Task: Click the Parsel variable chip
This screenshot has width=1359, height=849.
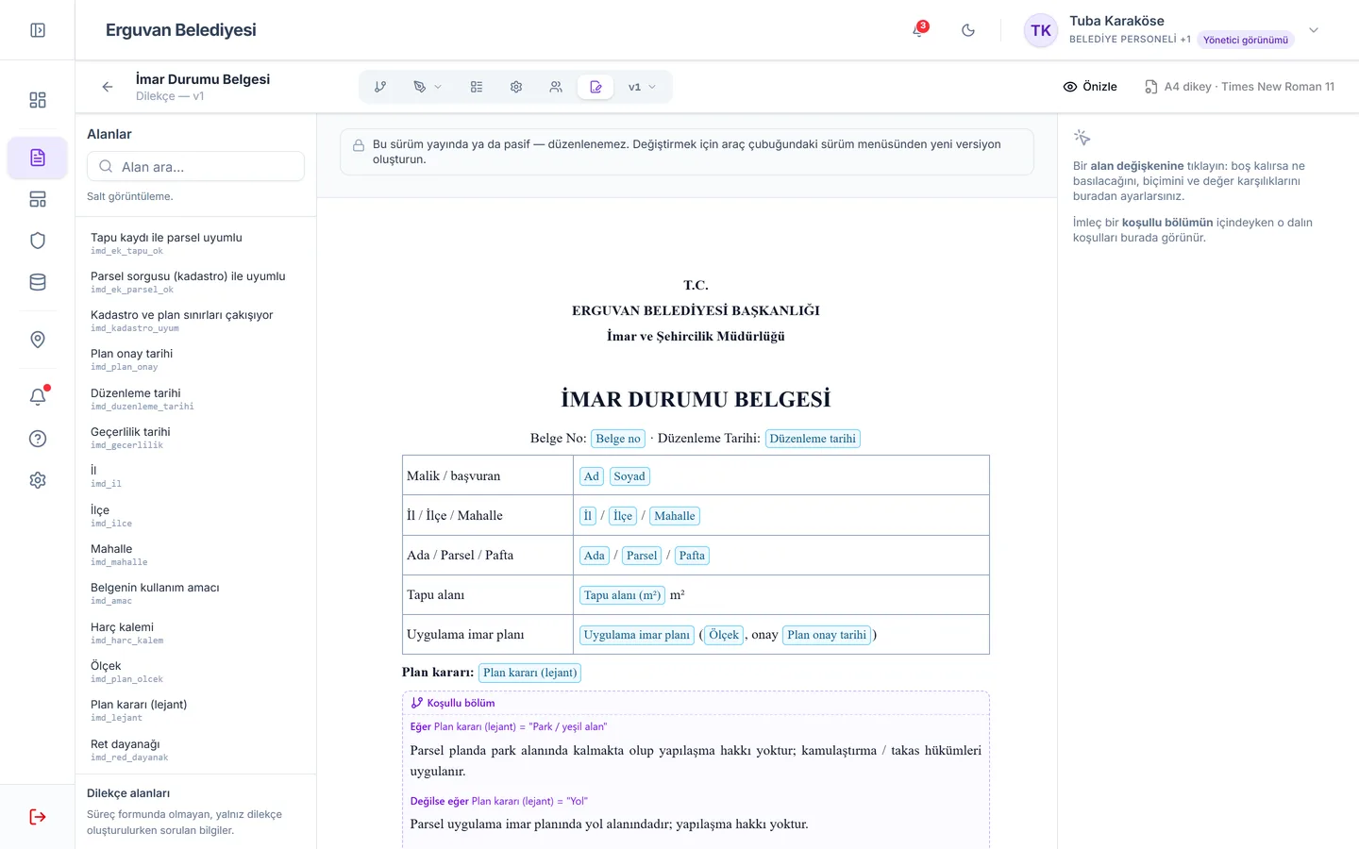Action: (x=642, y=556)
